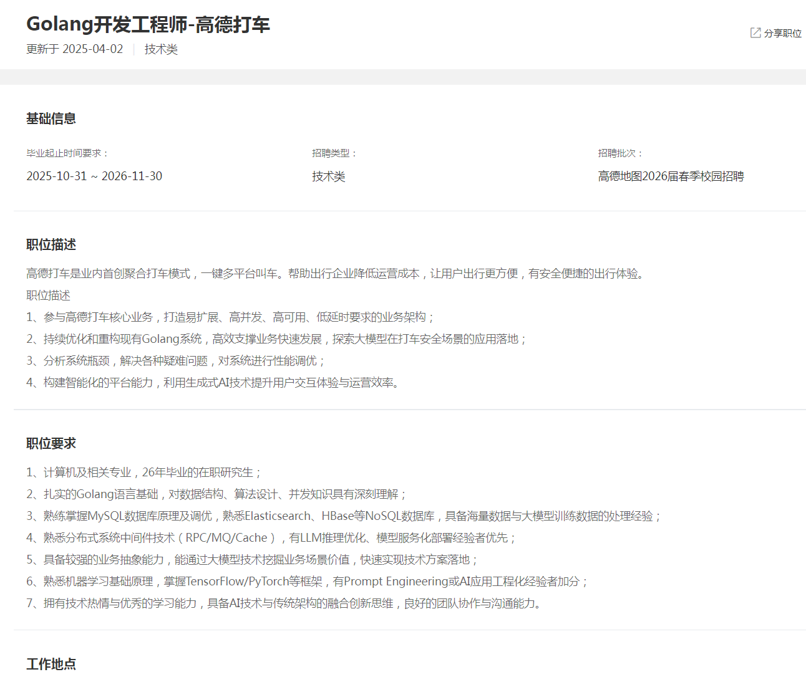Click 高德地图2026届春季校园招聘 batch text
Screen dimensions: 806x682
(671, 176)
